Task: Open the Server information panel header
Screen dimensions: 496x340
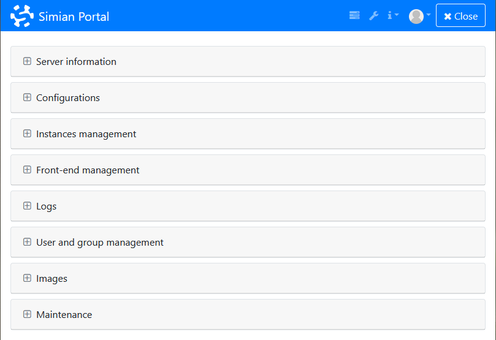Action: tap(76, 62)
